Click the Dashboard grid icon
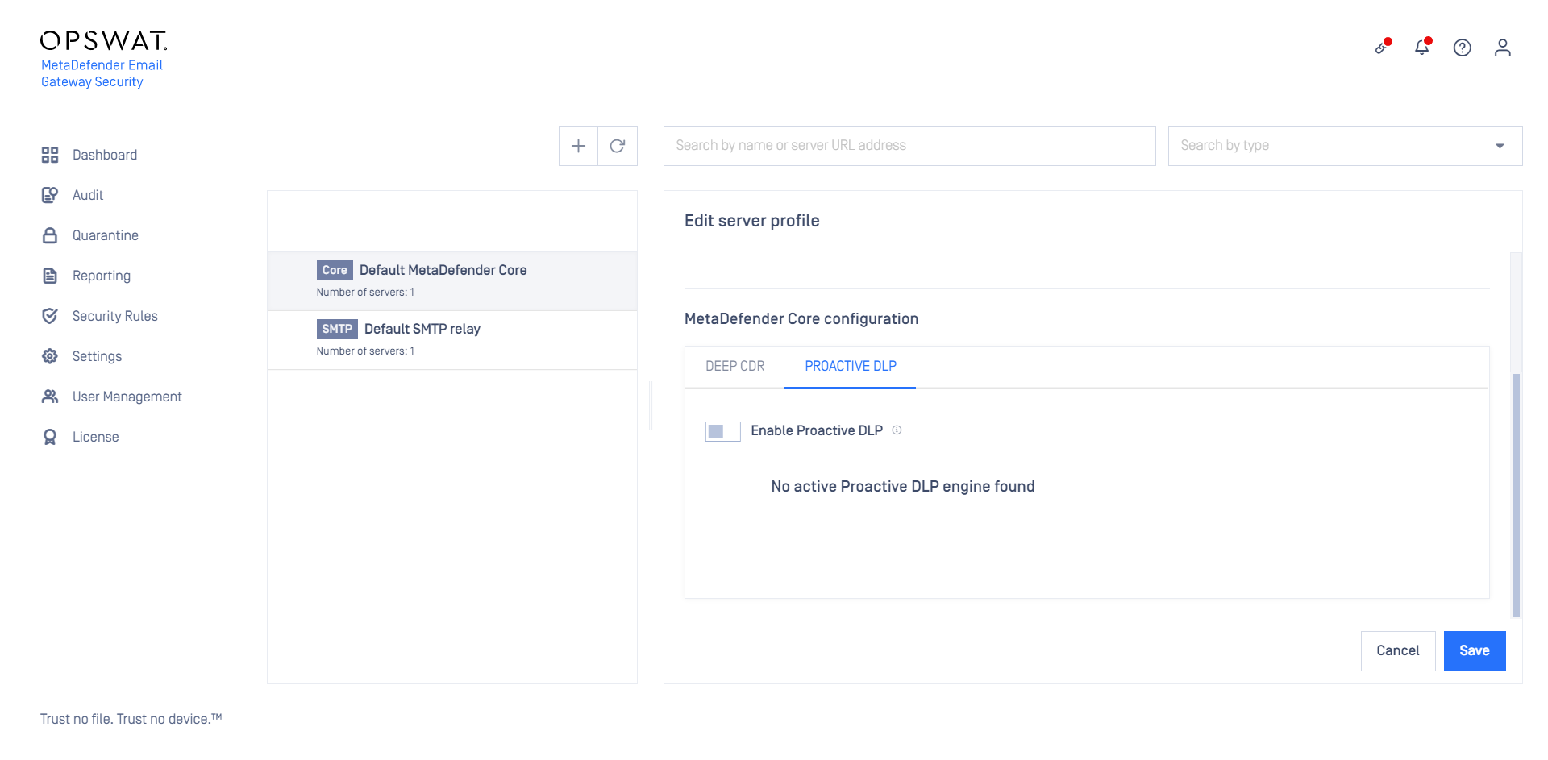Screen dimensions: 1548x760 pyautogui.click(x=50, y=155)
